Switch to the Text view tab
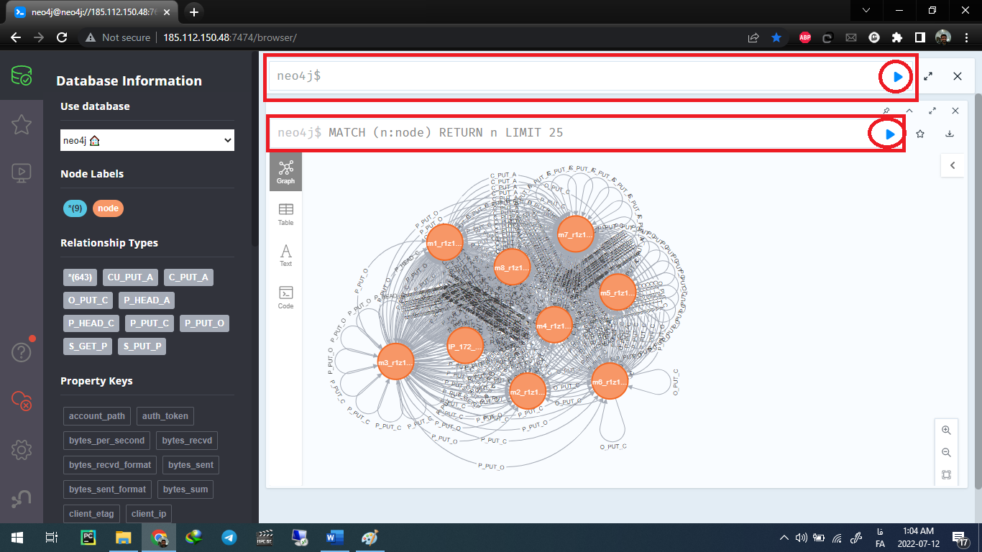982x552 pixels. (x=285, y=255)
